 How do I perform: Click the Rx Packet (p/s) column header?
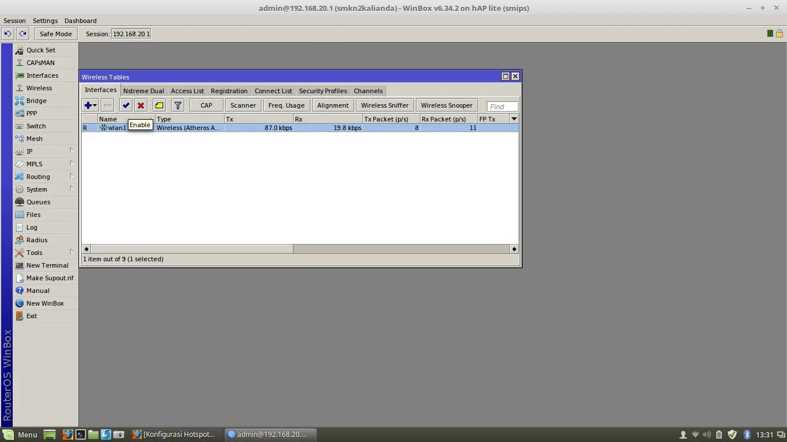pyautogui.click(x=449, y=119)
